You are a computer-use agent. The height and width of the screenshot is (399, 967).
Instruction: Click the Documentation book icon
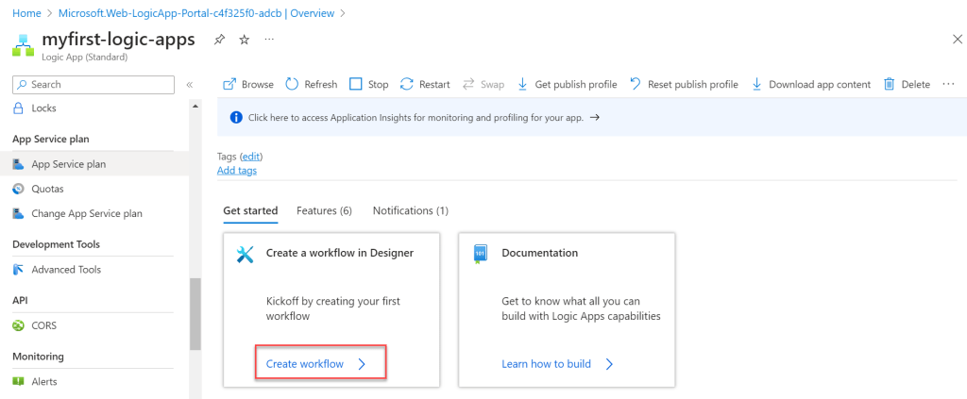tap(480, 254)
